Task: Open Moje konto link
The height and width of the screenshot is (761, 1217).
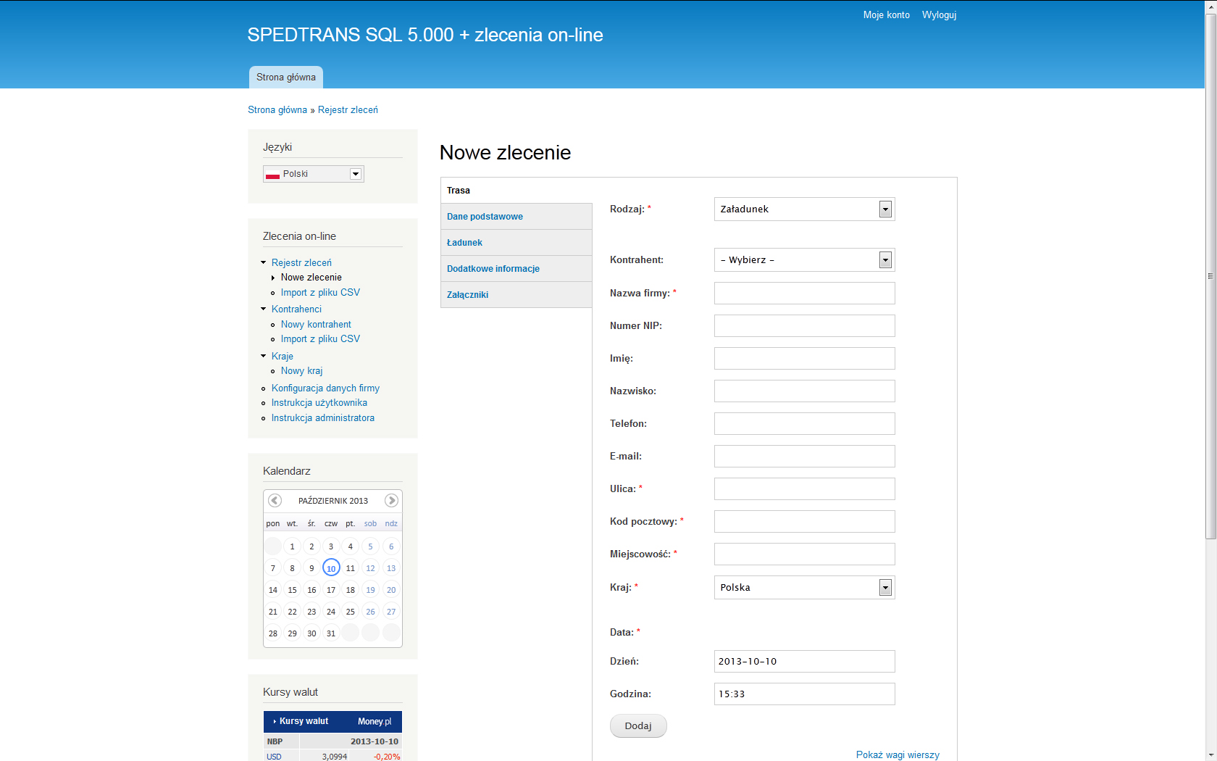Action: pyautogui.click(x=887, y=14)
